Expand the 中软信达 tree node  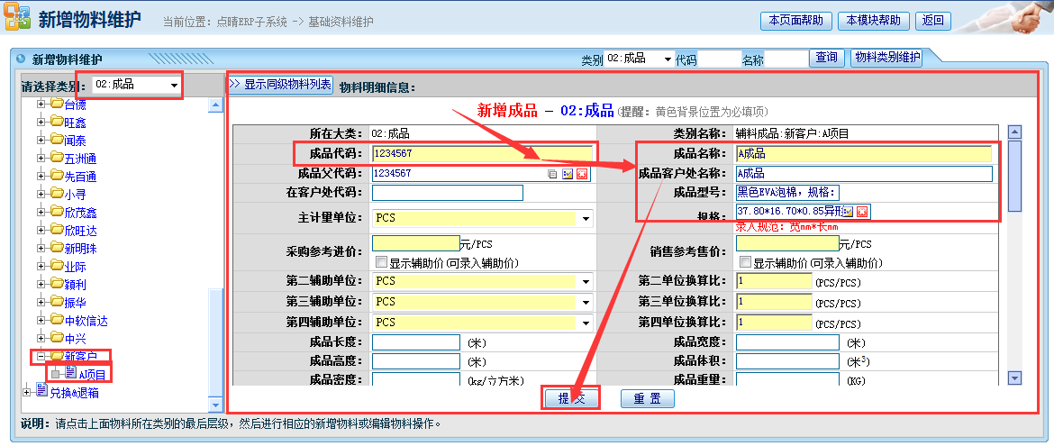tap(41, 321)
